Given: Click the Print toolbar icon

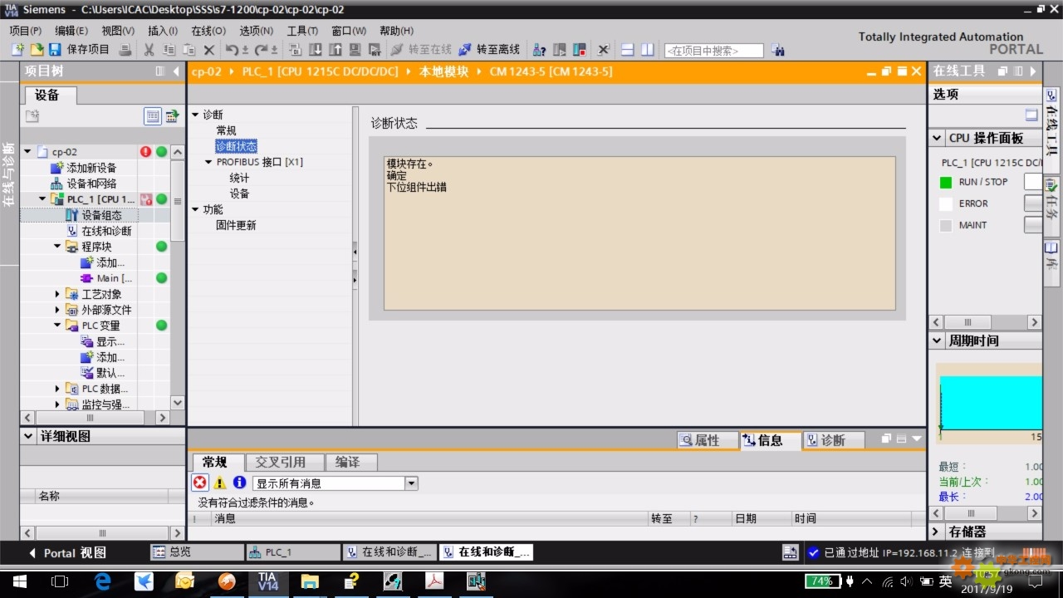Looking at the screenshot, I should pyautogui.click(x=125, y=50).
